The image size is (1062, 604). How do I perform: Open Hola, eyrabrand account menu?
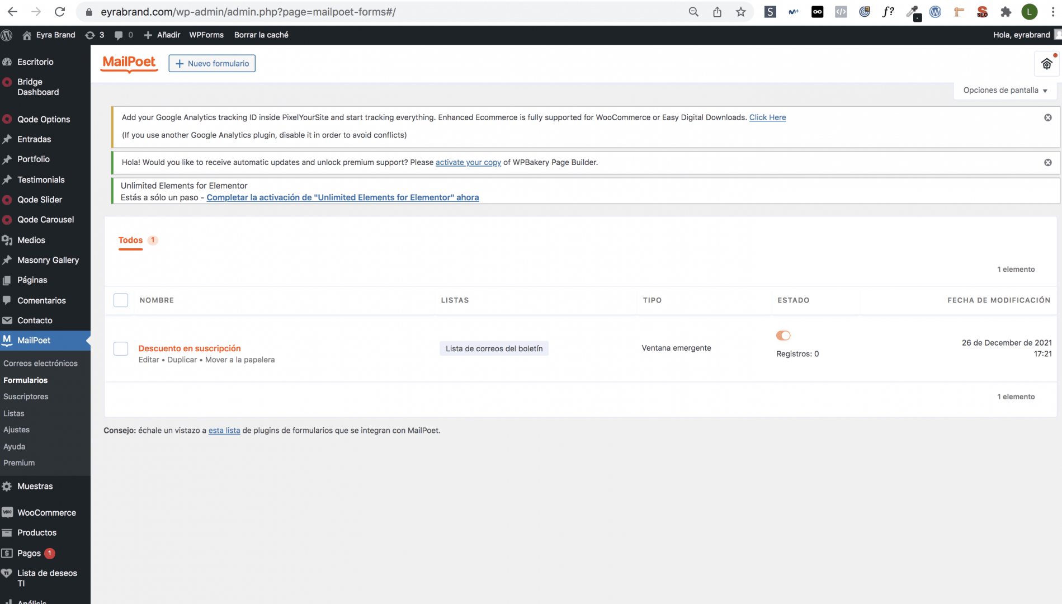[x=1026, y=35]
